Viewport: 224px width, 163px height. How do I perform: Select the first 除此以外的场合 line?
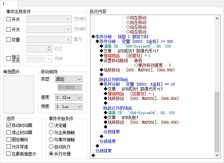click(x=113, y=79)
